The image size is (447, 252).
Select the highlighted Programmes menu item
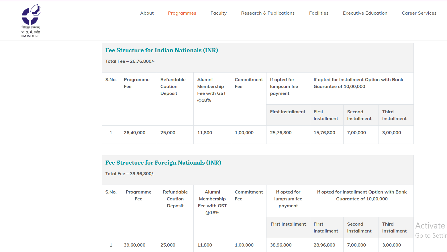(x=182, y=13)
